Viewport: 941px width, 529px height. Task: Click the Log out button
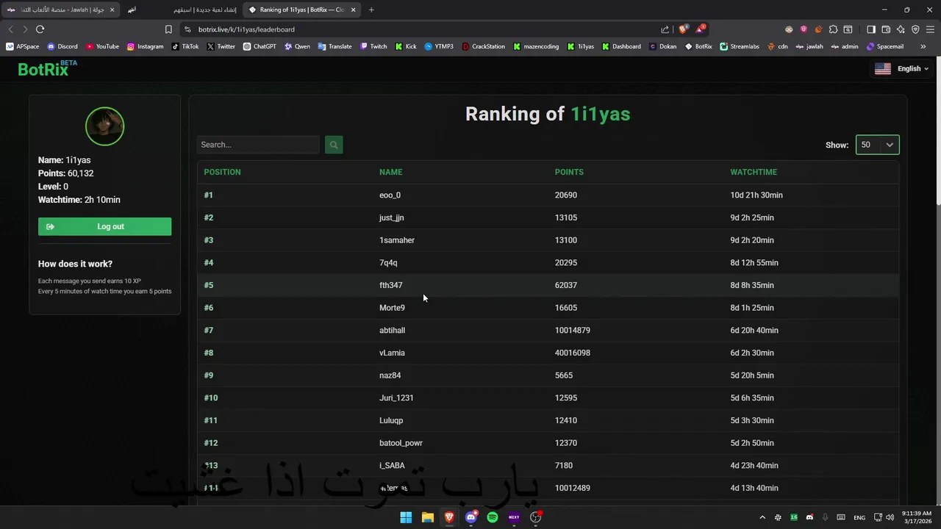pos(104,226)
